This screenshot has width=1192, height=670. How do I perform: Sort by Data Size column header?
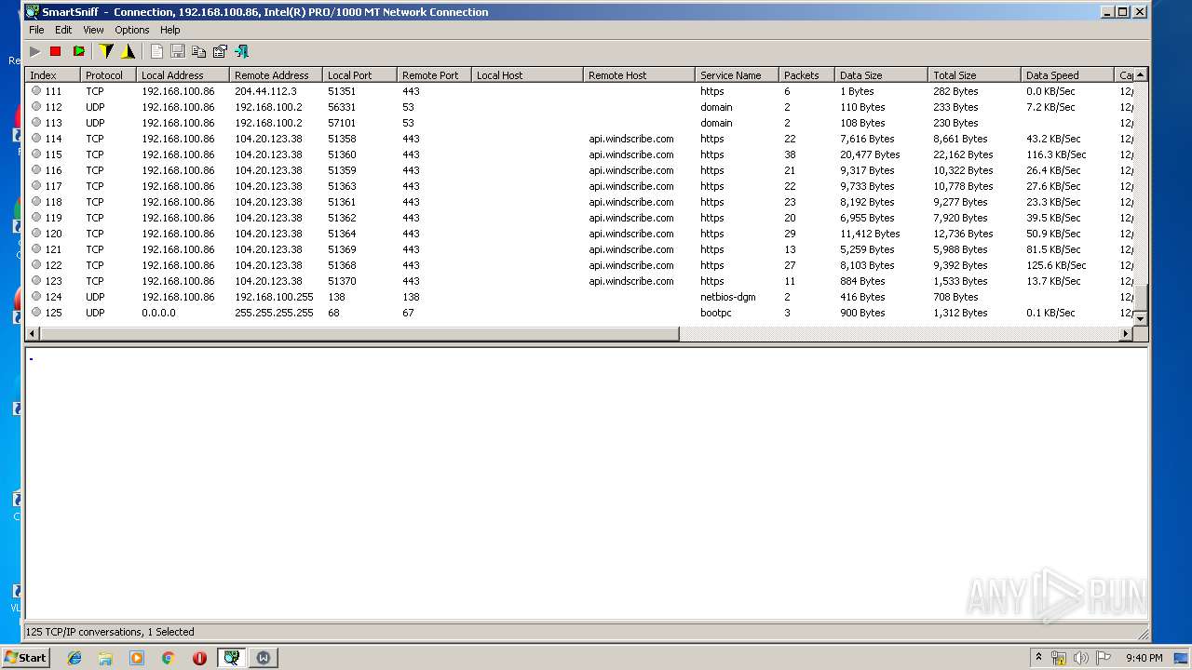[881, 75]
